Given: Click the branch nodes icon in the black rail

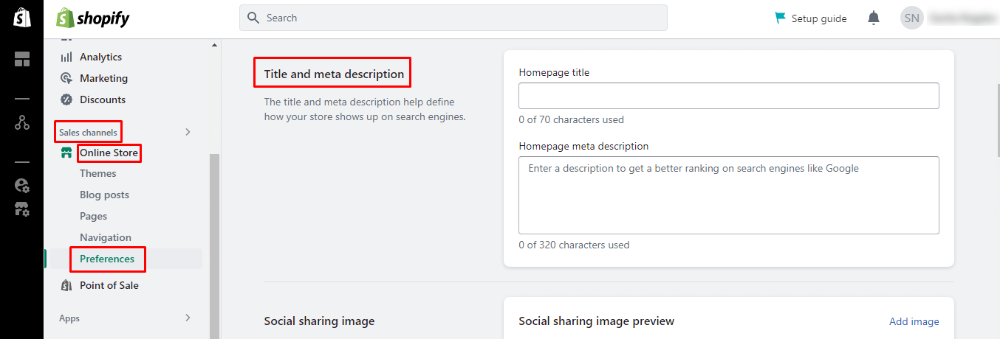Looking at the screenshot, I should tap(22, 123).
